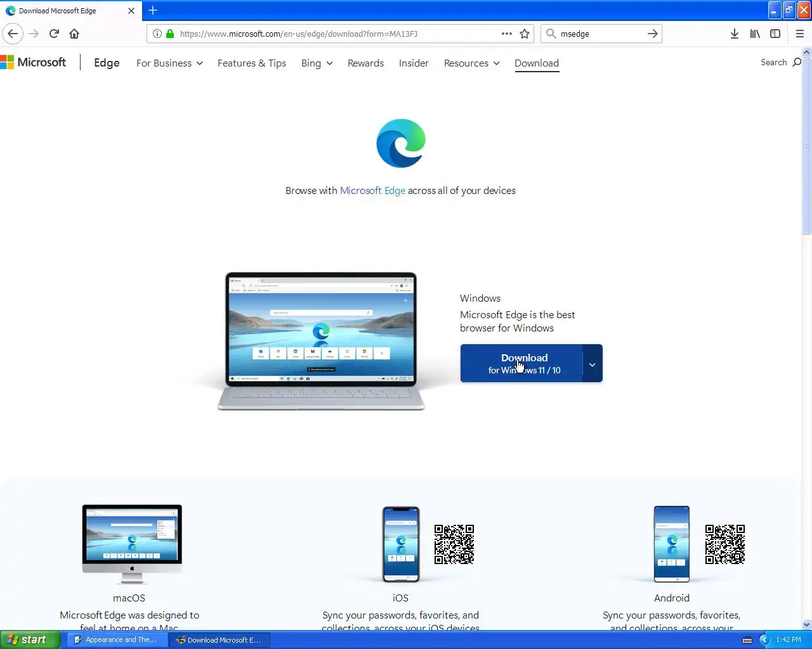Image resolution: width=812 pixels, height=649 pixels.
Task: Click the Windows heading text
Action: [480, 299]
